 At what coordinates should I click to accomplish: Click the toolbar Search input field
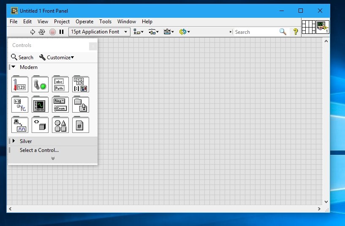click(x=255, y=32)
